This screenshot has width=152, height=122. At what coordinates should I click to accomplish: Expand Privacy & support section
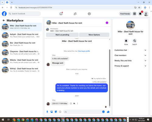click(130, 66)
